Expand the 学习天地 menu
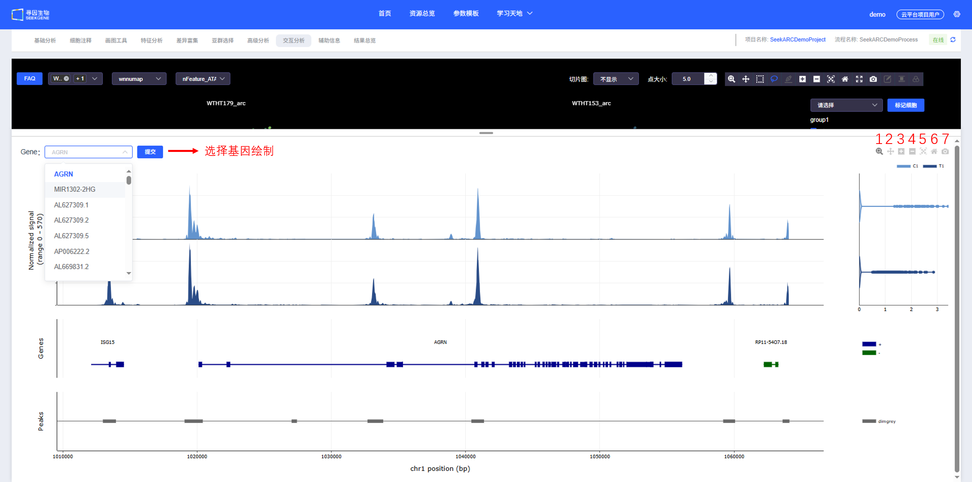972x482 pixels. 514,14
